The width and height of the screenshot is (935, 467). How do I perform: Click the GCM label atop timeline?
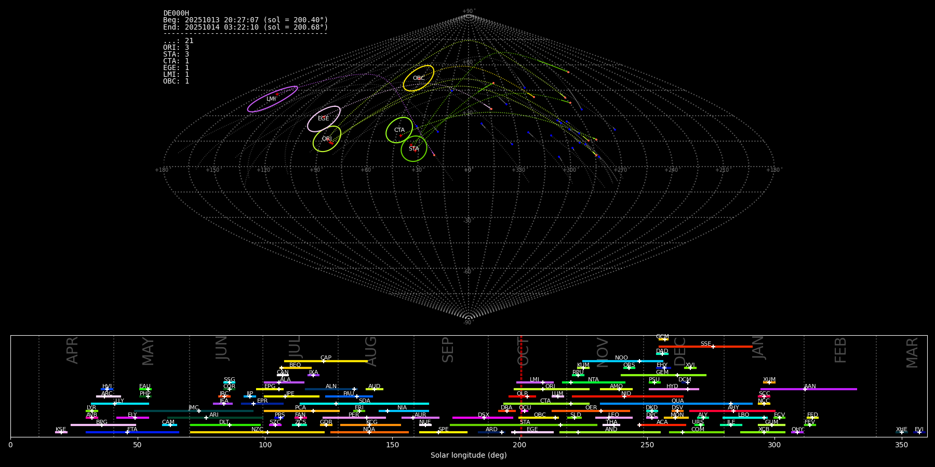coord(662,337)
